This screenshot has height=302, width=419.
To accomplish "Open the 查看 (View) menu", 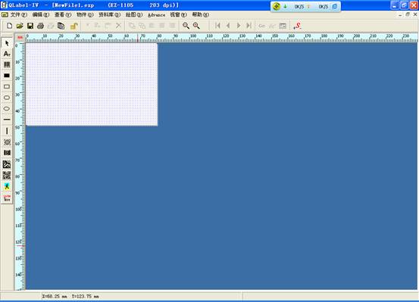I will tap(63, 14).
